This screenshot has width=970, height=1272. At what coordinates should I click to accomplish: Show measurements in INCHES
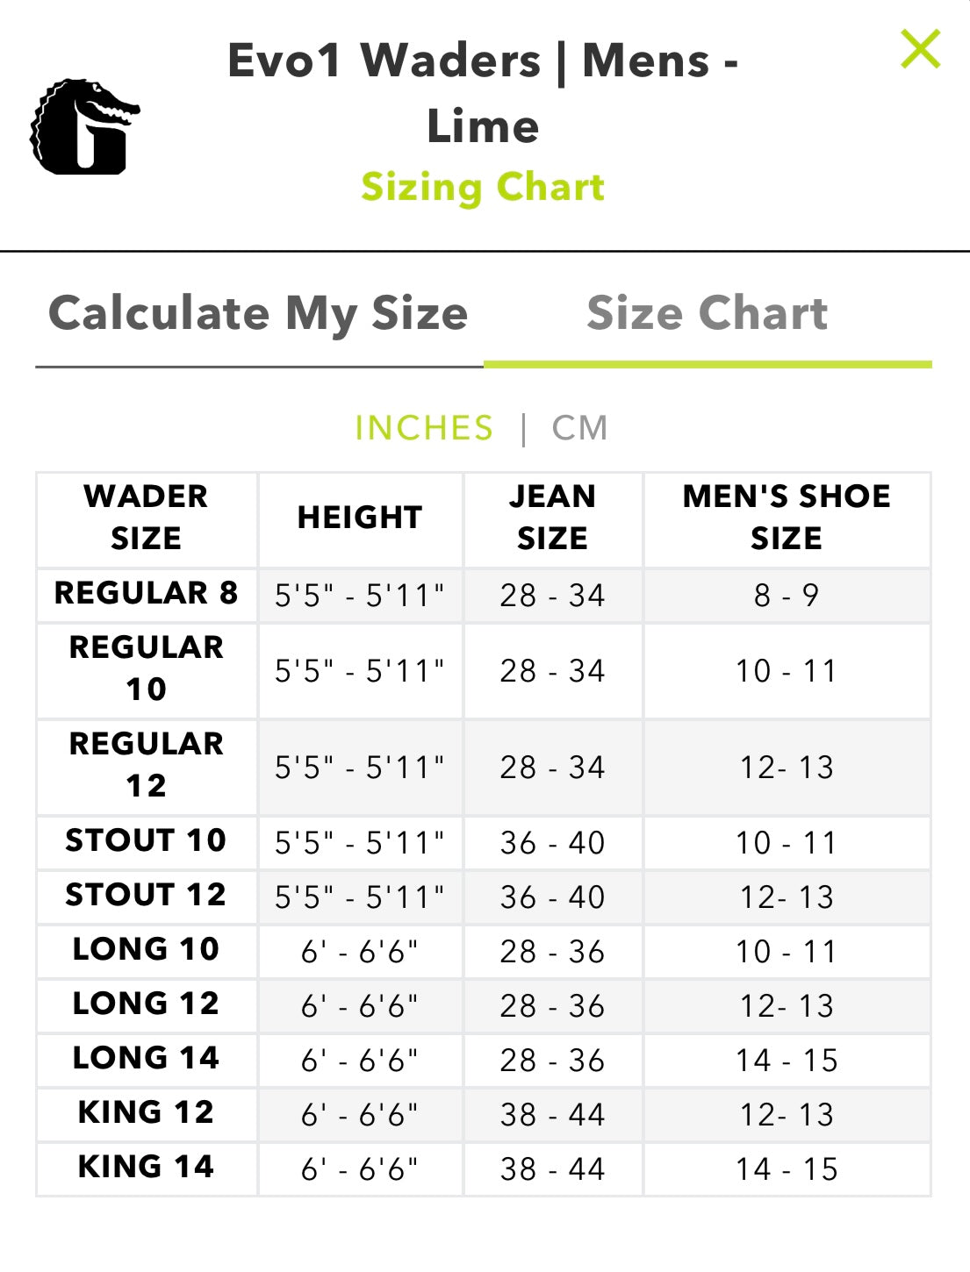click(424, 428)
